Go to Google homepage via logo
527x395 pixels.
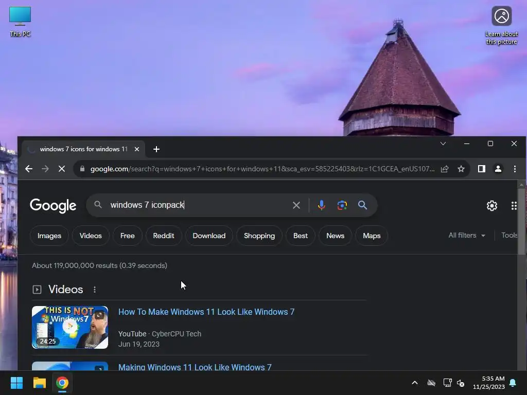coord(53,206)
